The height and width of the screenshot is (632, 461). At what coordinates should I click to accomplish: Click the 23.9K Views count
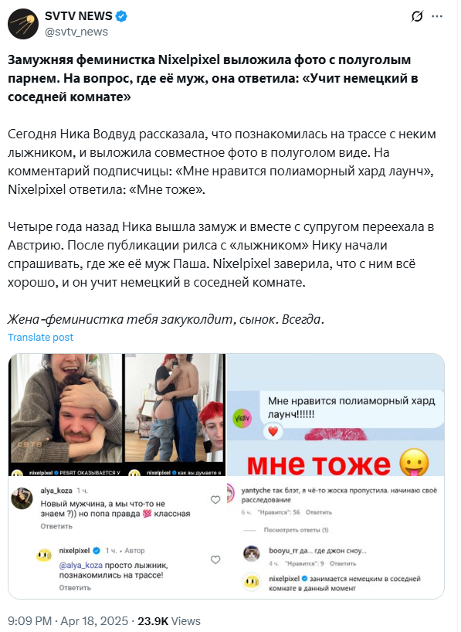click(x=169, y=621)
